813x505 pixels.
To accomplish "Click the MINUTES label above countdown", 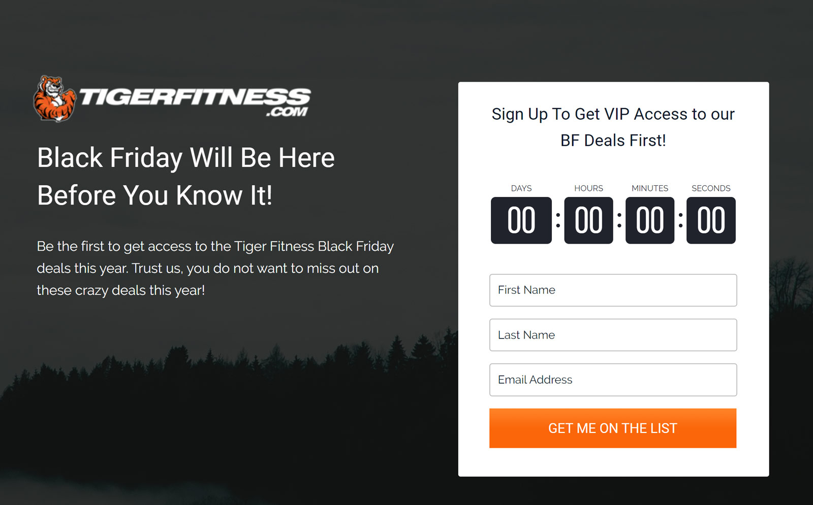I will (650, 188).
